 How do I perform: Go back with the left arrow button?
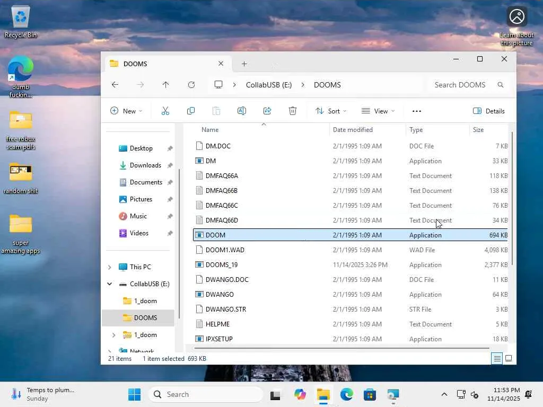115,85
